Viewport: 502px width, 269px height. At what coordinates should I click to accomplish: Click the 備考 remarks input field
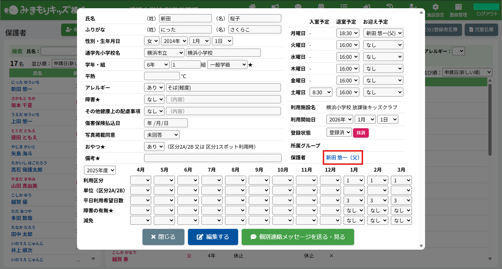click(x=213, y=158)
